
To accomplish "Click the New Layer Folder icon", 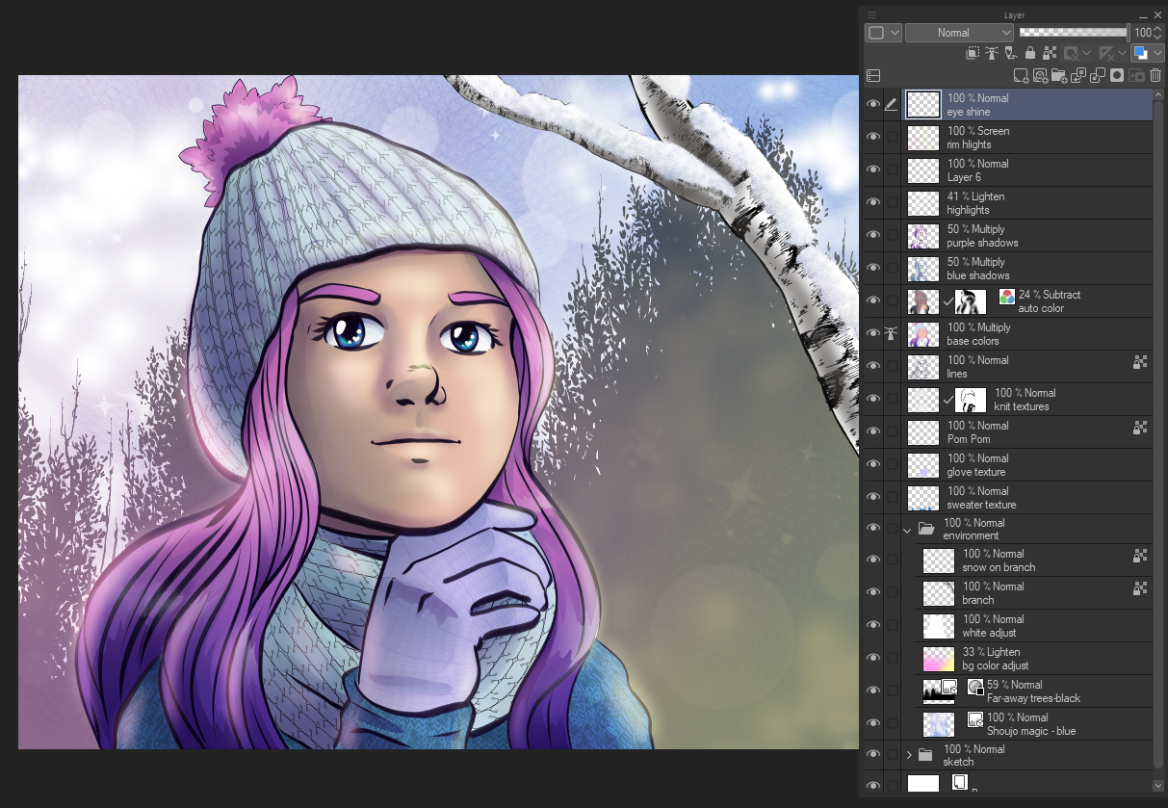I will [x=1058, y=75].
